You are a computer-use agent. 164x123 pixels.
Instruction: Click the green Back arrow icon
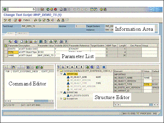tap(48, 9)
